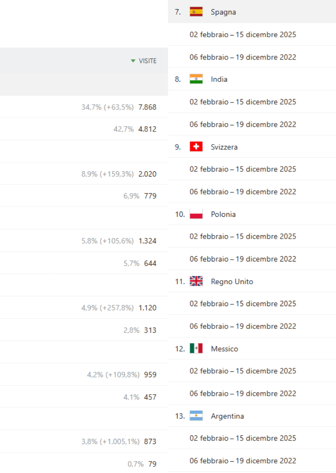
Task: Sort by the VISITE column header
Action: (147, 61)
